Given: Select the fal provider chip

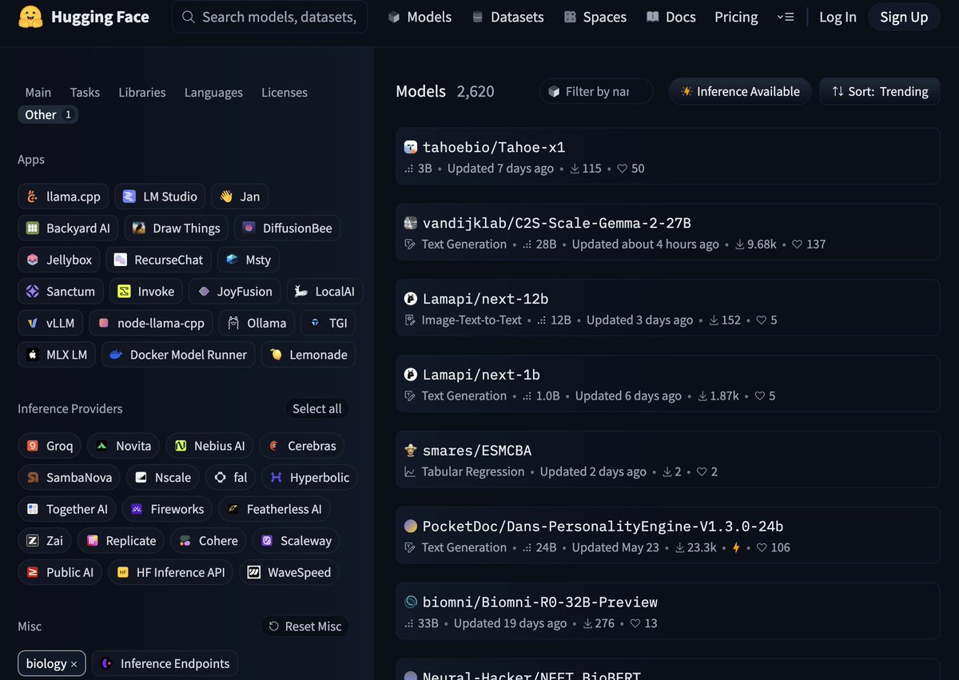Looking at the screenshot, I should pos(231,478).
